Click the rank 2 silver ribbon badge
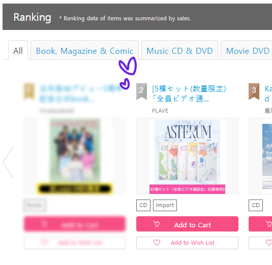The width and height of the screenshot is (272, 265). point(141,91)
